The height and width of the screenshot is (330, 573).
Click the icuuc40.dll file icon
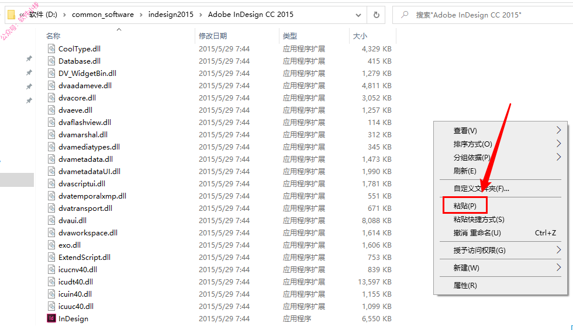pos(51,306)
